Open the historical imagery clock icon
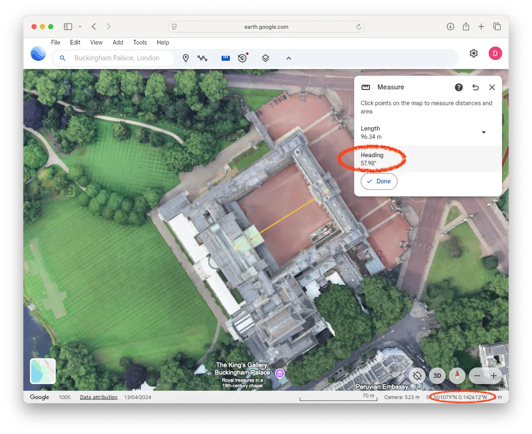Viewport: 532px width, 434px height. click(243, 58)
